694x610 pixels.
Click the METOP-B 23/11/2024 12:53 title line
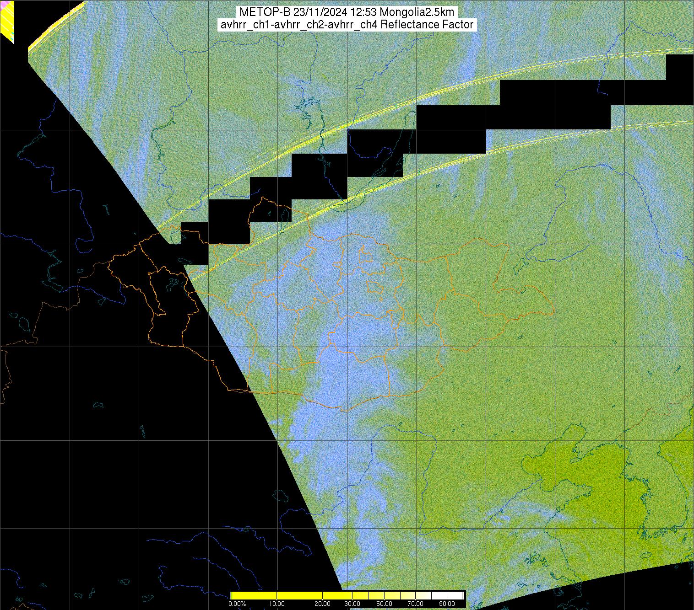[x=347, y=12]
